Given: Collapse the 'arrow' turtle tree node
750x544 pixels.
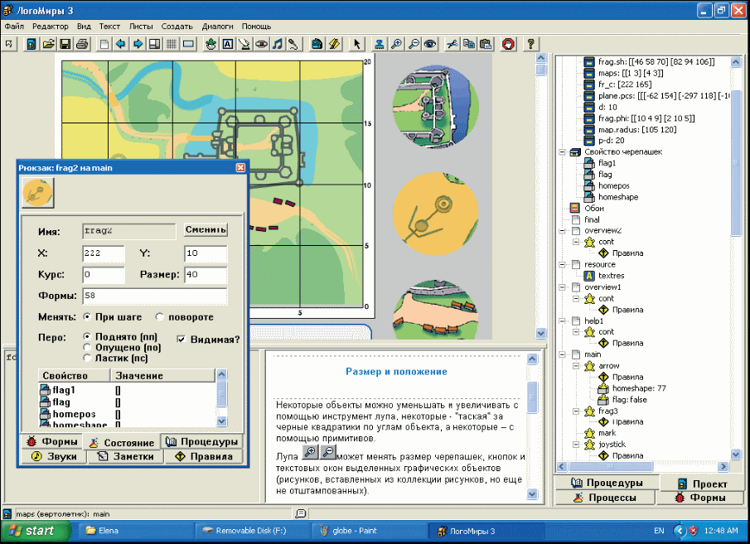Looking at the screenshot, I should pos(577,366).
